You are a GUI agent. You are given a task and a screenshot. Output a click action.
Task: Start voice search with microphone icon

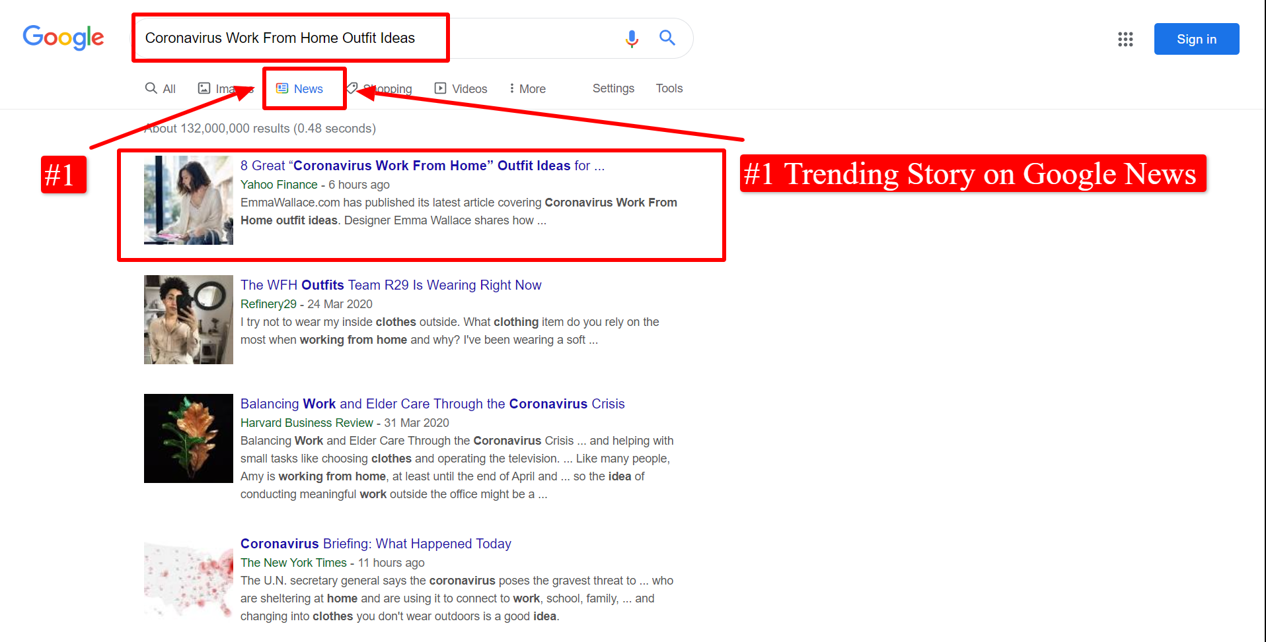pyautogui.click(x=632, y=39)
